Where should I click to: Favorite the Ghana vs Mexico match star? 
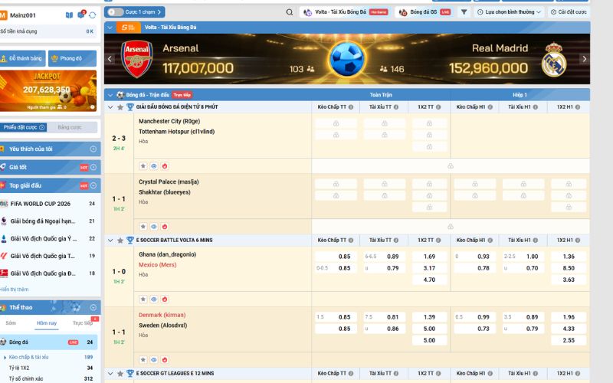143,300
